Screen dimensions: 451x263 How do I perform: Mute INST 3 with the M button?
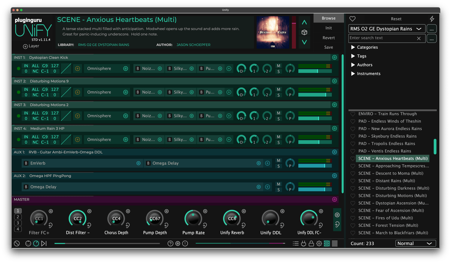pos(278,113)
